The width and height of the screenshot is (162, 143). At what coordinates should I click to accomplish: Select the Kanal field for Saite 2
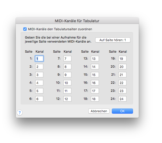(x=39, y=67)
